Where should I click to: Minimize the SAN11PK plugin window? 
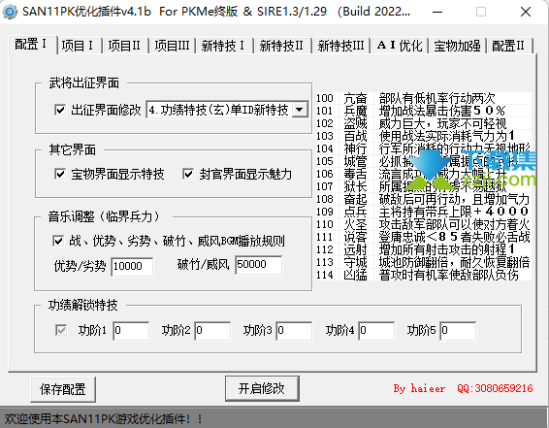[x=436, y=12]
